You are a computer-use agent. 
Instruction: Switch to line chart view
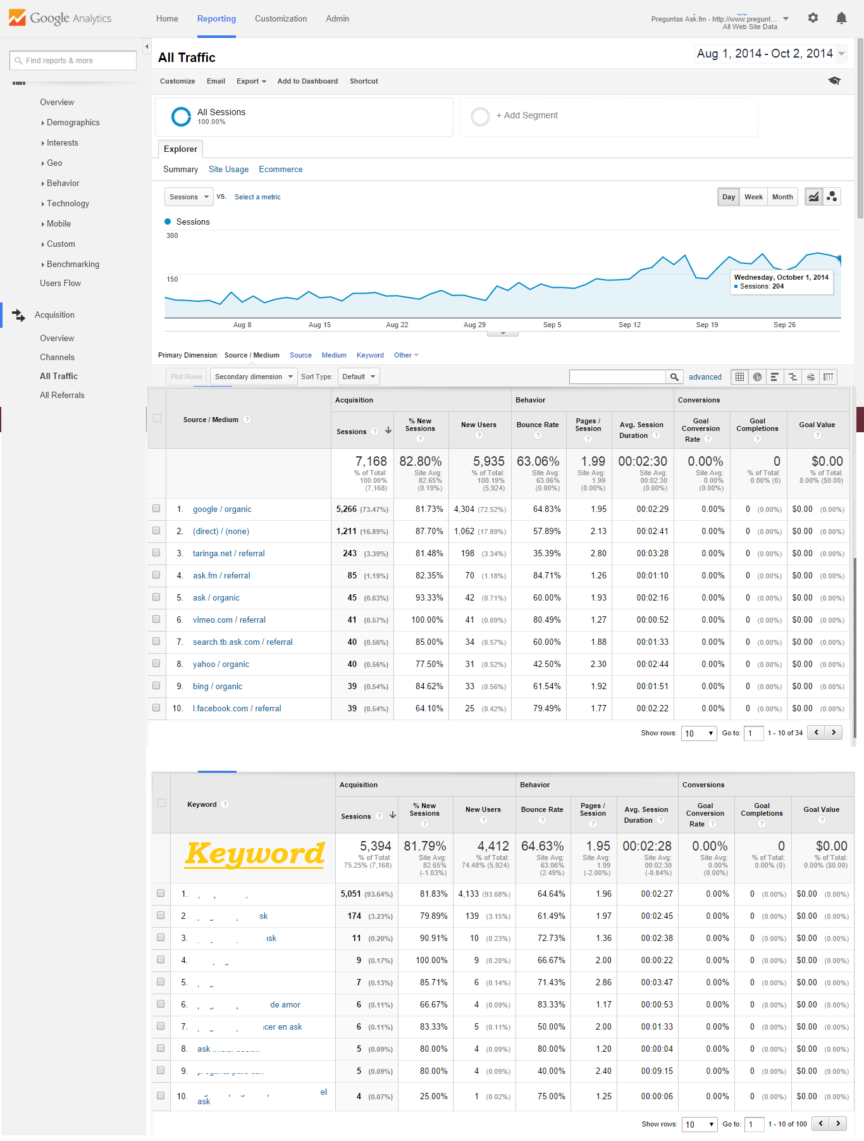(x=813, y=197)
